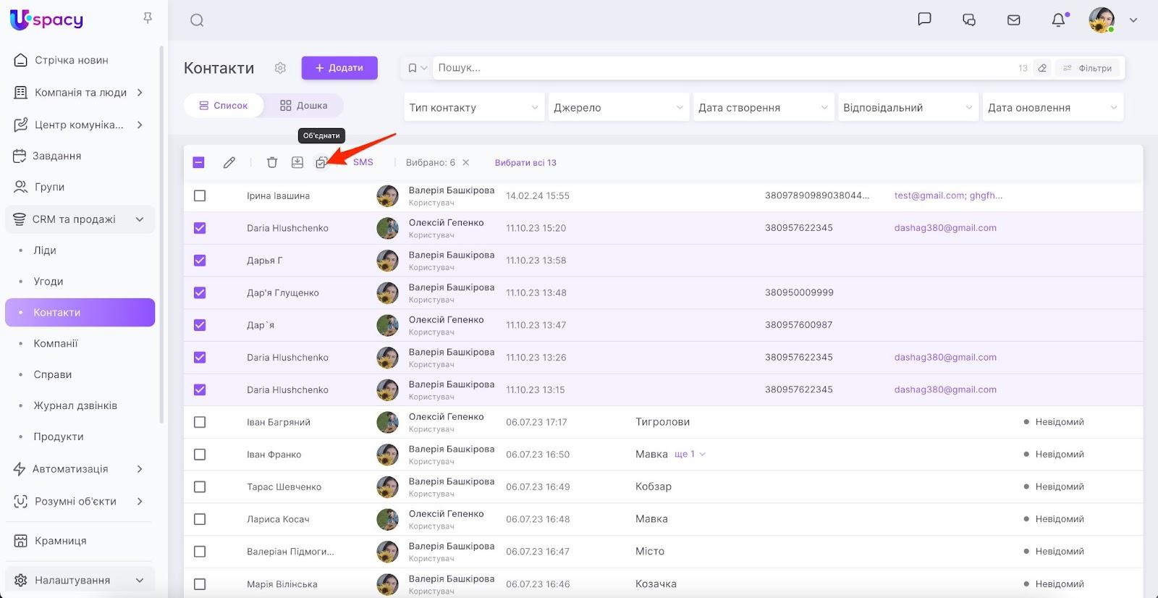The image size is (1158, 598).
Task: Switch to the Дошка view tab
Action: 304,106
